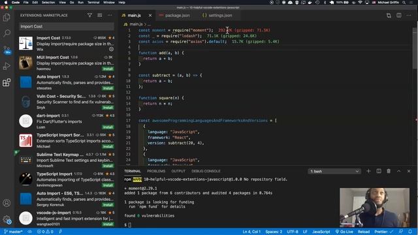Screen dimensions: 418x235
Task: Open the terminal shell selector '1: bash'
Action: (334, 171)
